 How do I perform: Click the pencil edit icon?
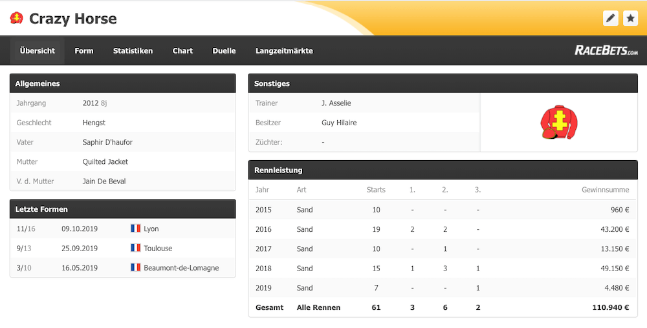click(x=611, y=18)
